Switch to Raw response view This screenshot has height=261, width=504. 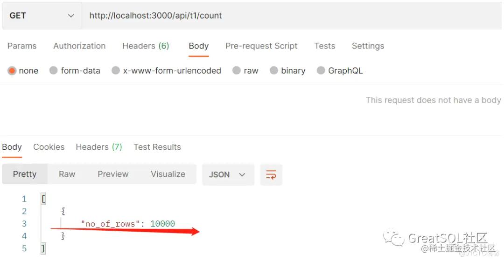click(x=67, y=174)
